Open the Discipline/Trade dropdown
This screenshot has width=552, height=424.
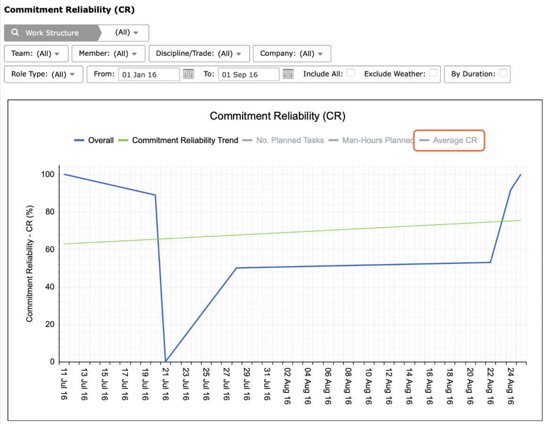click(199, 53)
